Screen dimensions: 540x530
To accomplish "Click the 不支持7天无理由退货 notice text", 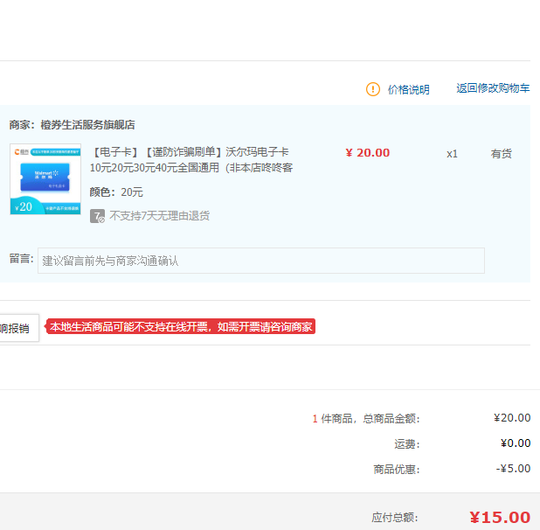I will (x=159, y=216).
